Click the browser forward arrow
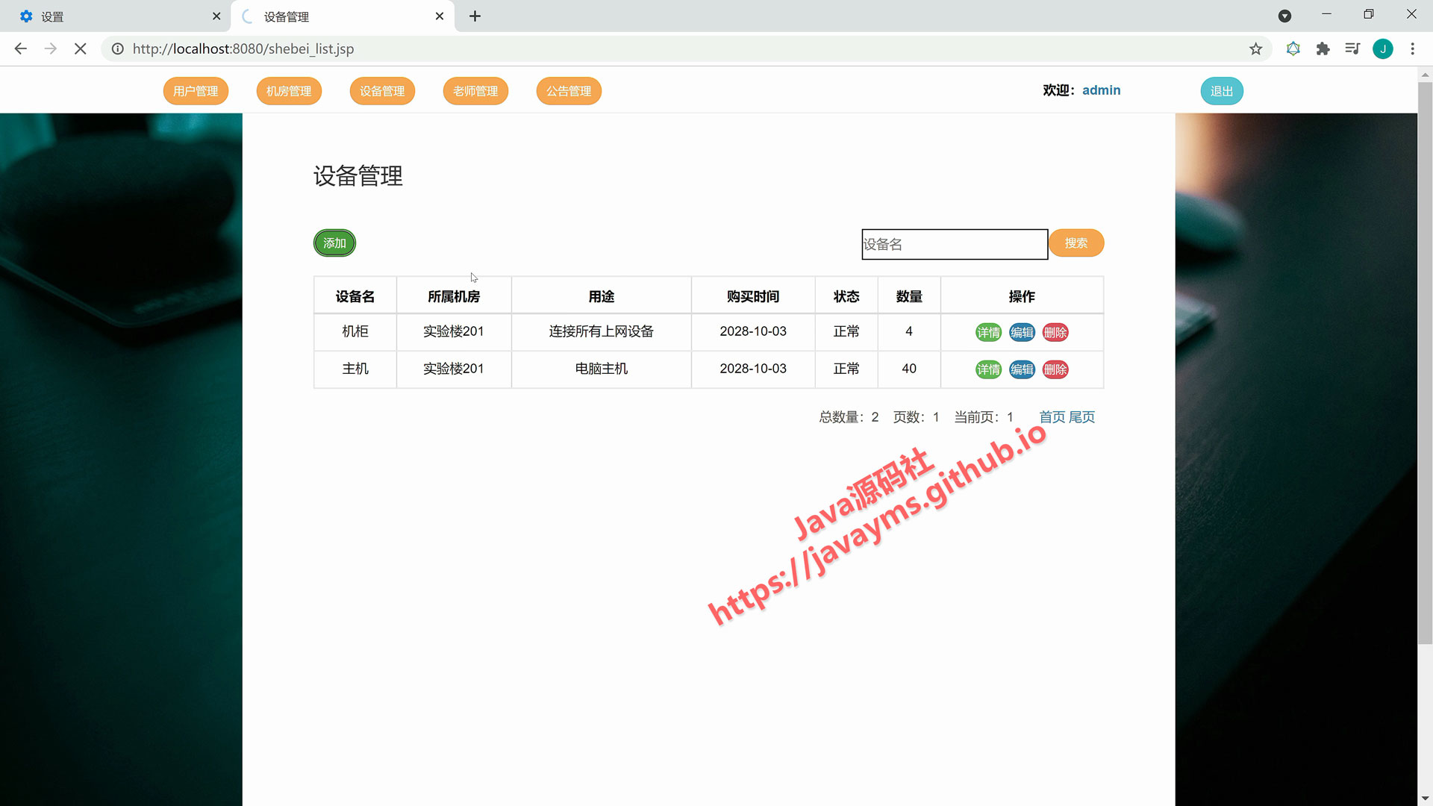 (50, 49)
